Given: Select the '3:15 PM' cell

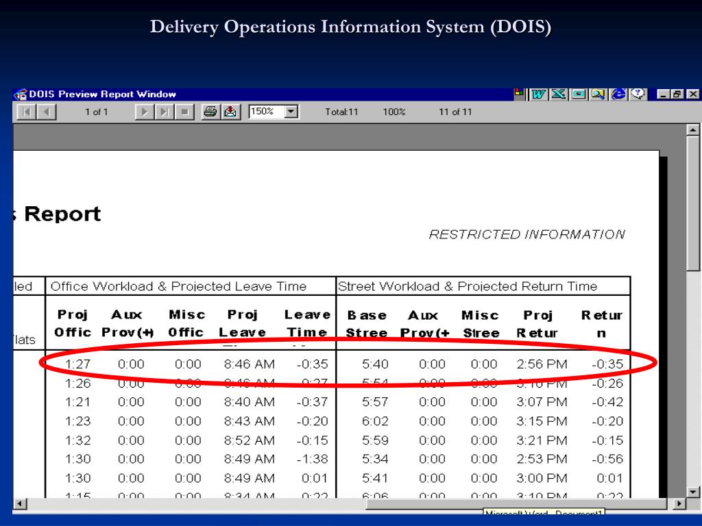Looking at the screenshot, I should click(x=542, y=421).
